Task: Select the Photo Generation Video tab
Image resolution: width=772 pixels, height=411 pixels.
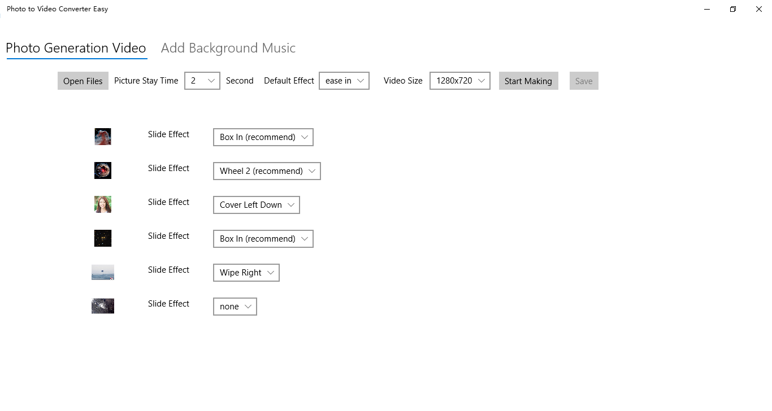Action: click(76, 48)
